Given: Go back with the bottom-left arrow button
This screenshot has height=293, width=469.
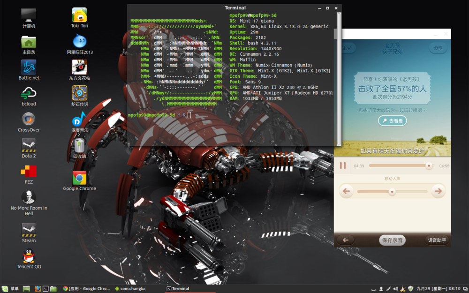Looking at the screenshot, I should (346, 240).
